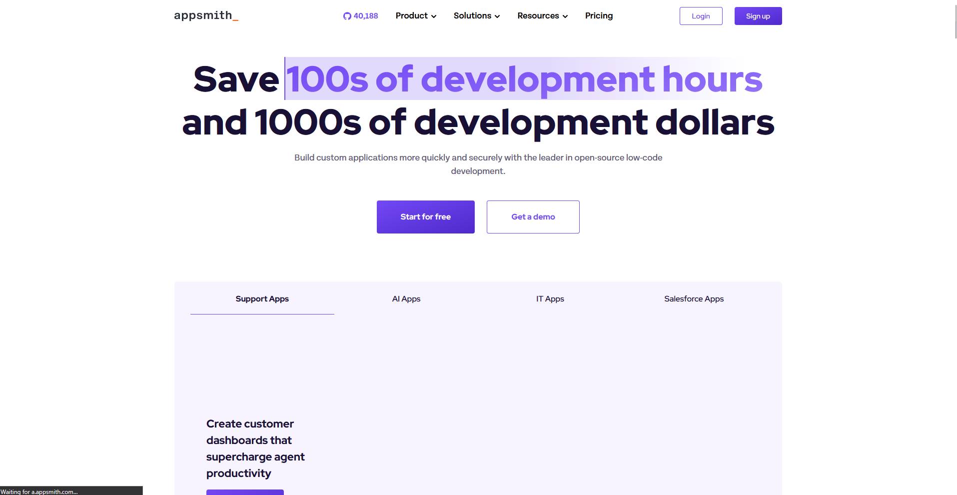
Task: Switch to the Salesforce Apps tab
Action: 694,299
